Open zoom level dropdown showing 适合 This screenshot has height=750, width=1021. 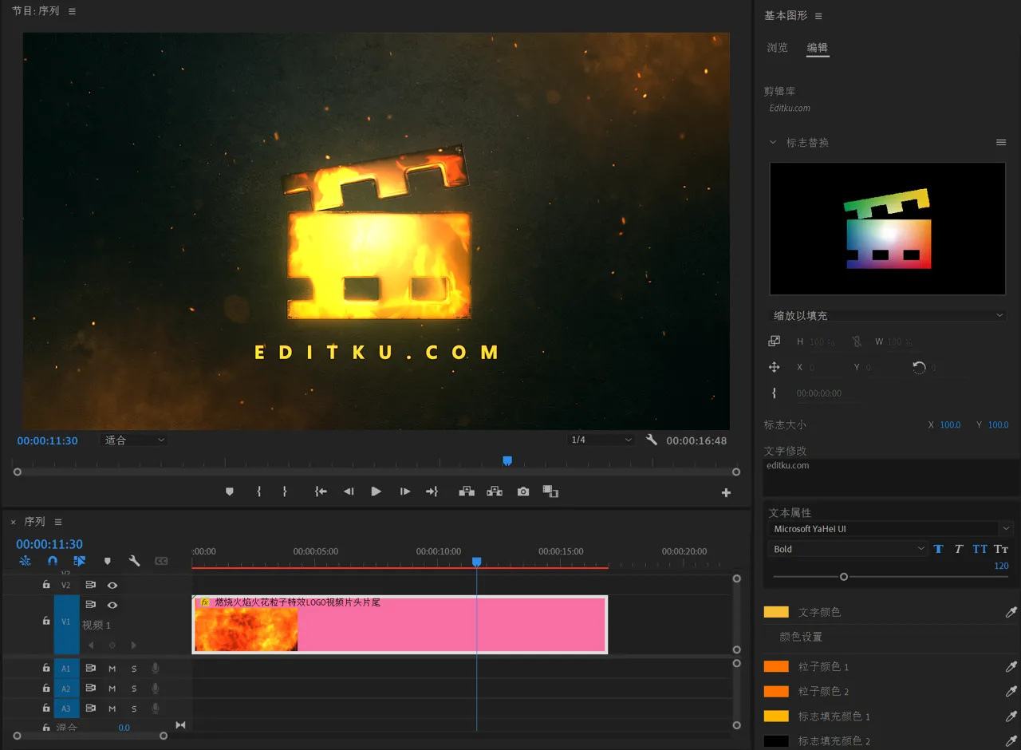tap(133, 440)
